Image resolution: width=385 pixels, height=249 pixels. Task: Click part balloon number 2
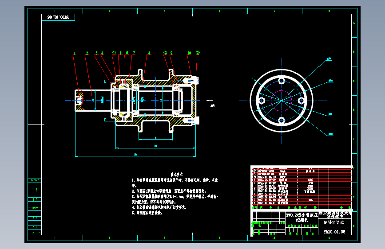(87, 53)
